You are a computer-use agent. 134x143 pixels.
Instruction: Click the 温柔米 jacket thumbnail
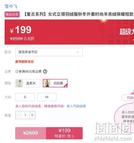(x=19, y=83)
